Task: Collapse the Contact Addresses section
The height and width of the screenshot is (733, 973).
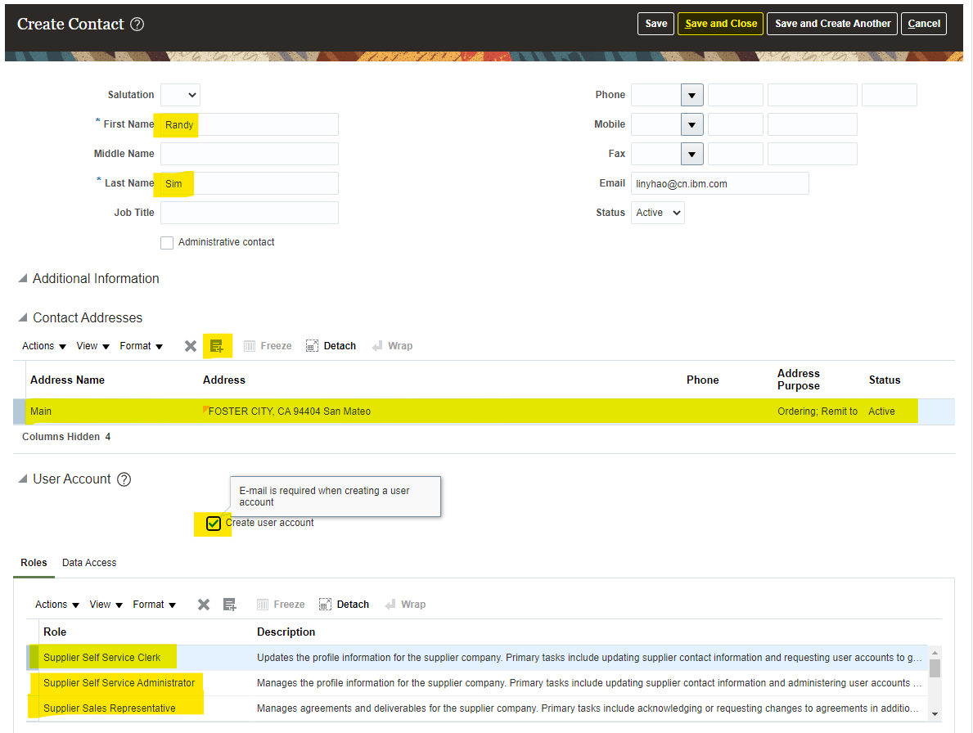Action: coord(23,318)
